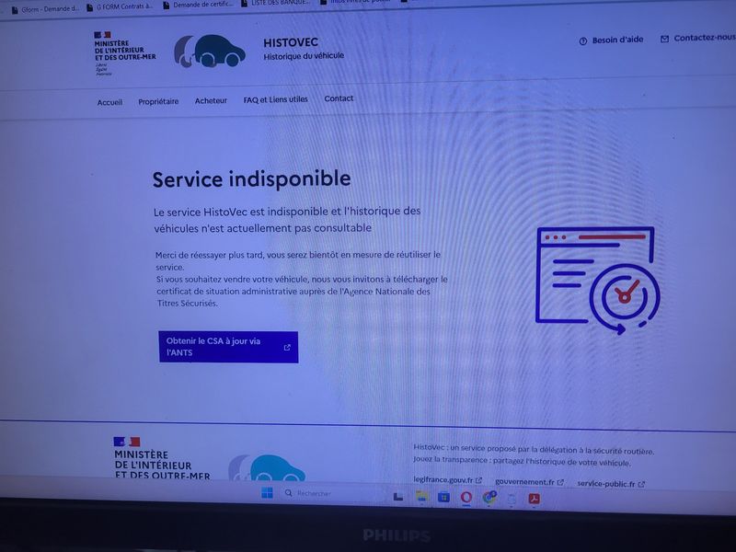Open the Contact navigation item

click(x=339, y=98)
